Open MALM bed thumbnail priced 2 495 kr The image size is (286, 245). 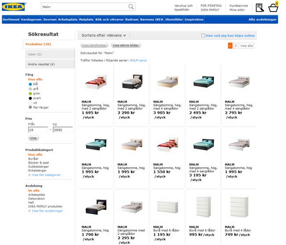[204, 81]
